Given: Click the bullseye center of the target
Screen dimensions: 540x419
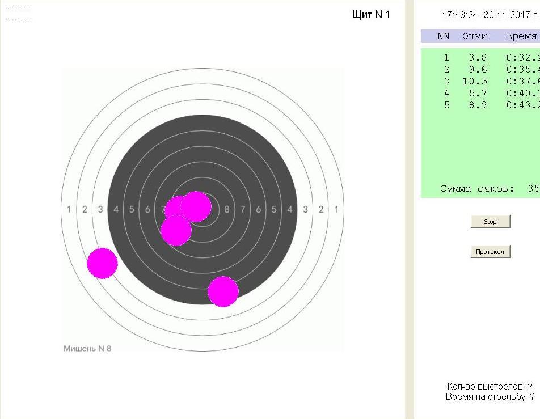Looking at the screenshot, I should pos(202,209).
